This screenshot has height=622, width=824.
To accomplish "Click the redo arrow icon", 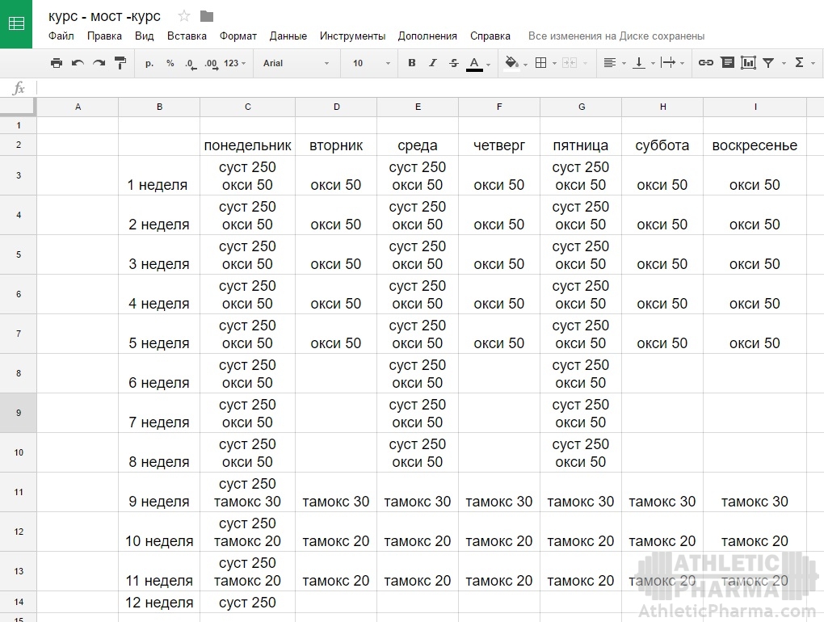I will click(x=99, y=63).
